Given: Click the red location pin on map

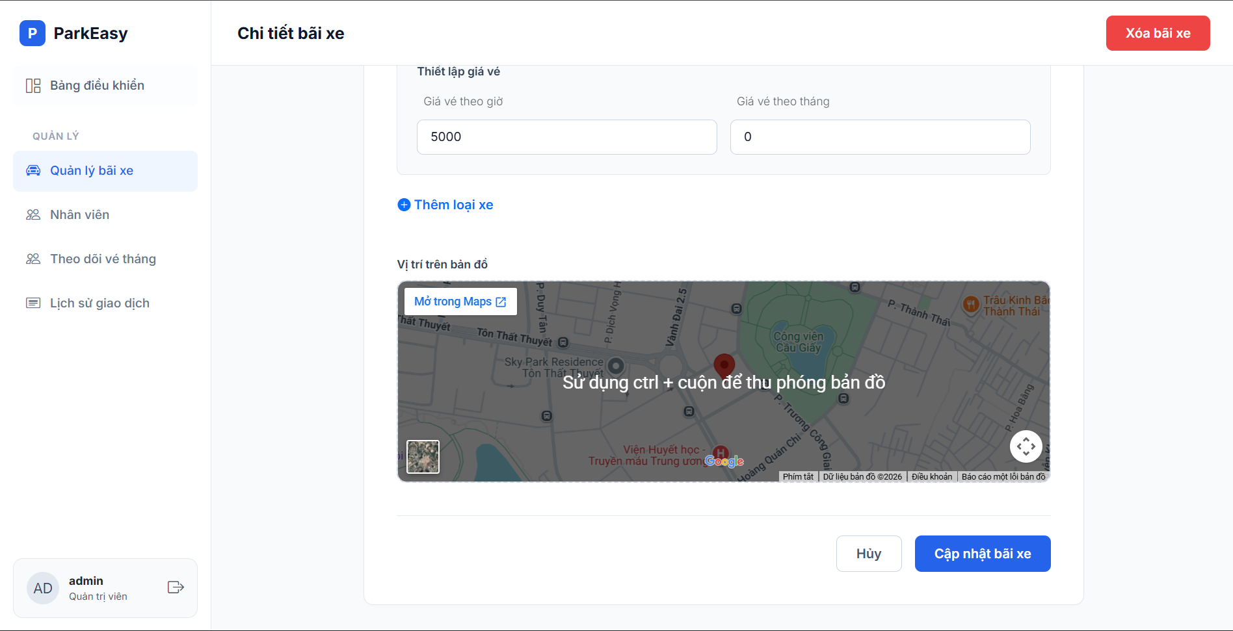Looking at the screenshot, I should (724, 365).
